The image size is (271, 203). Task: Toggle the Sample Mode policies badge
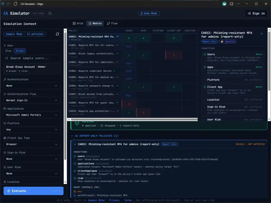[x=25, y=34]
